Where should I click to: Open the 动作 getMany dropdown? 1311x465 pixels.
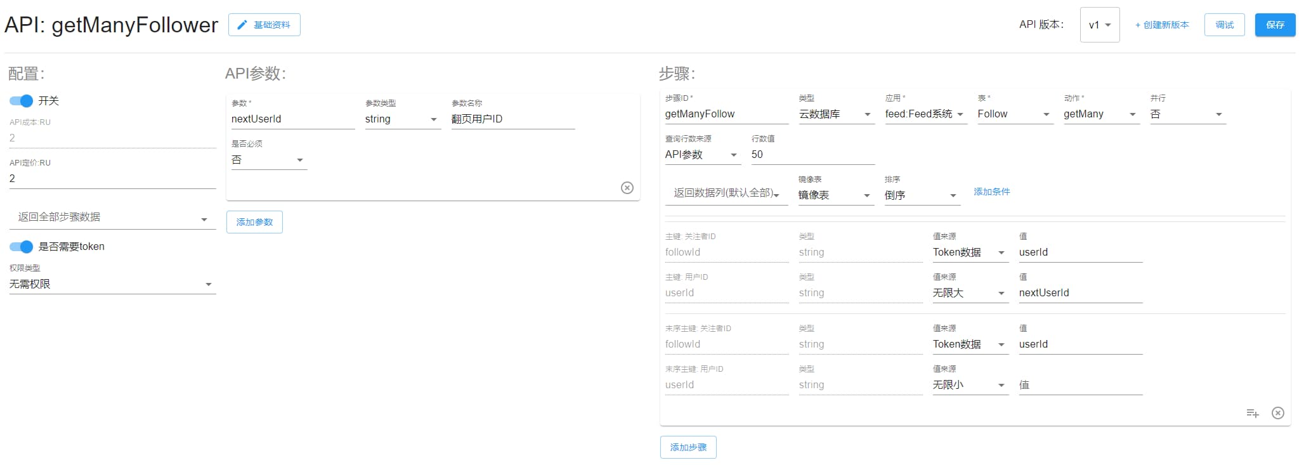1102,114
